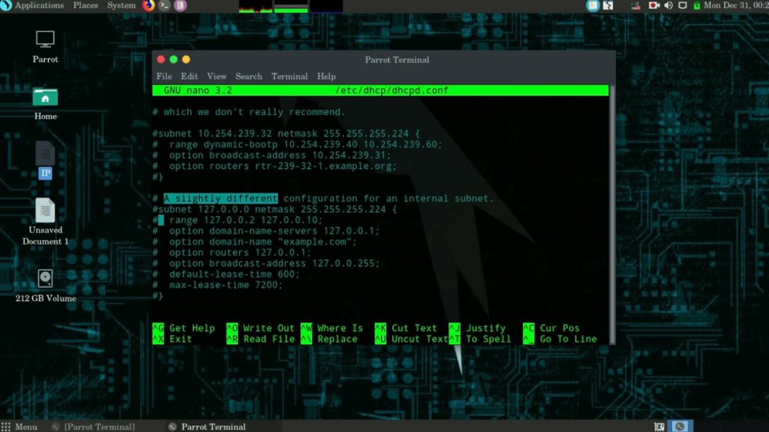Open the terminal Help menu
This screenshot has width=769, height=432.
(x=326, y=76)
